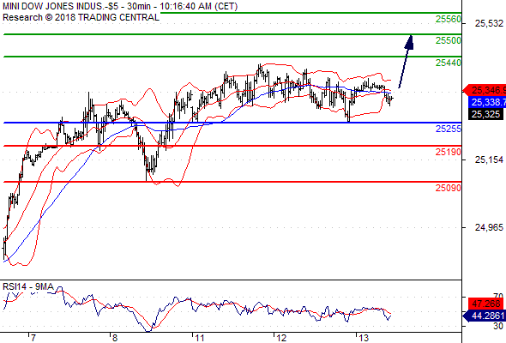Click the red 47.268 RSI value tag
The width and height of the screenshot is (506, 343).
(485, 304)
